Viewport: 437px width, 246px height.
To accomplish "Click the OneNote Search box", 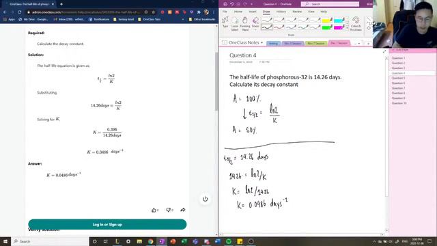I will coord(330,4).
